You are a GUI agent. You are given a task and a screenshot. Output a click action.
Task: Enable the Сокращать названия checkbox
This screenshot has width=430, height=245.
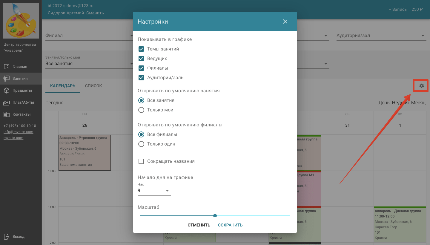click(141, 161)
